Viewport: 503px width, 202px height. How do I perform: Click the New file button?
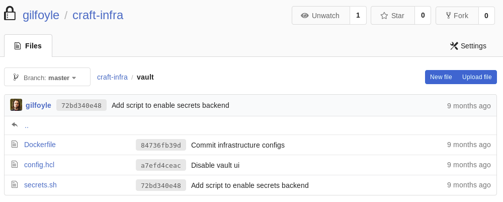[x=441, y=77]
